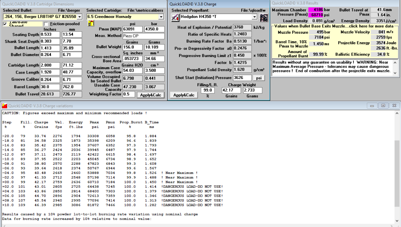Click the Case Length inches field

click(x=50, y=72)
